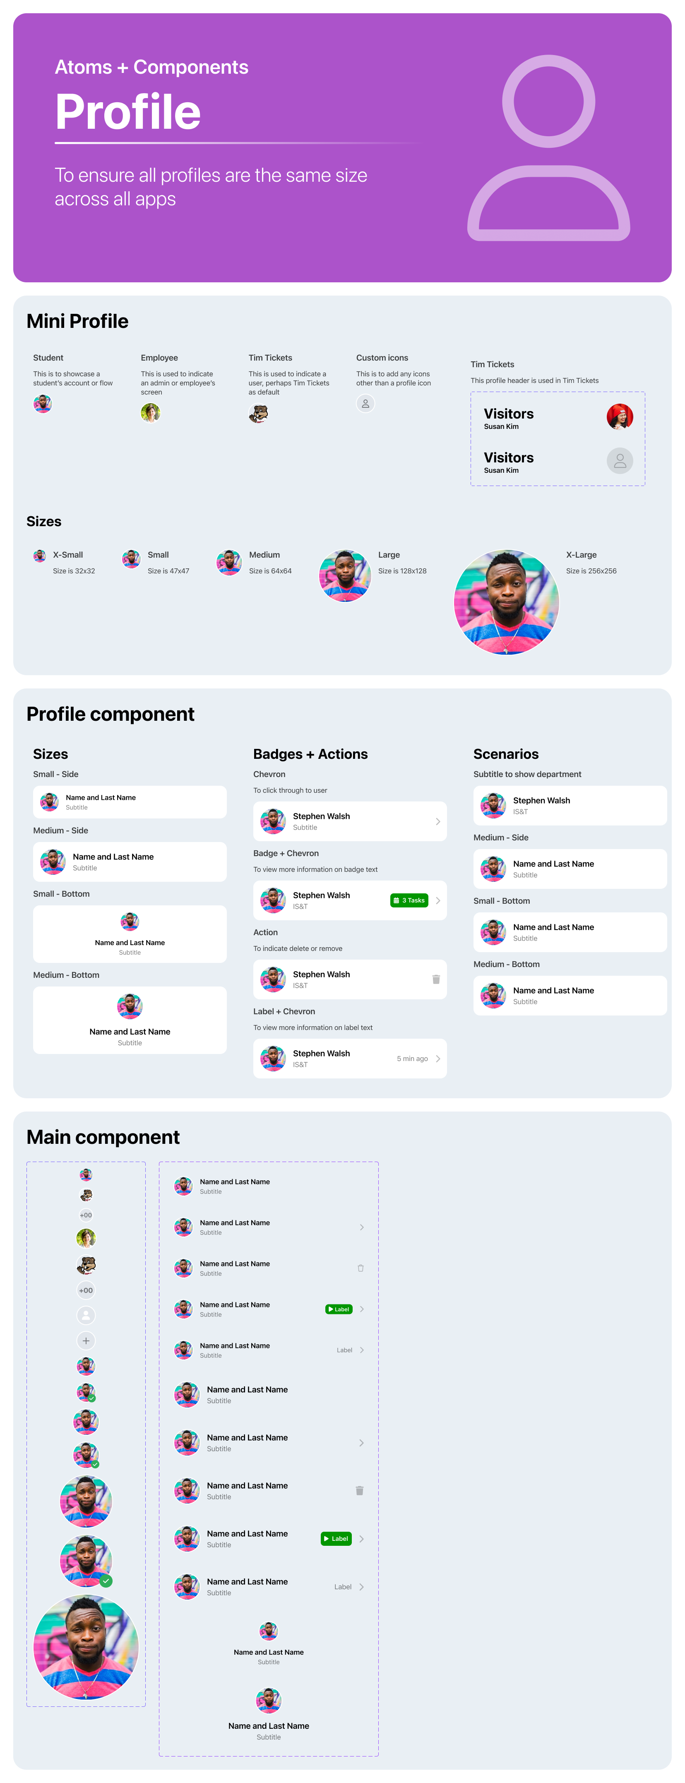Click the 5 min ago label text
The width and height of the screenshot is (685, 1783).
point(412,1058)
